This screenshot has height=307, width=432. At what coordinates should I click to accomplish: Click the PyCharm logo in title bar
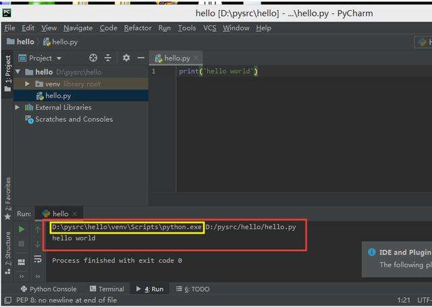coord(7,13)
